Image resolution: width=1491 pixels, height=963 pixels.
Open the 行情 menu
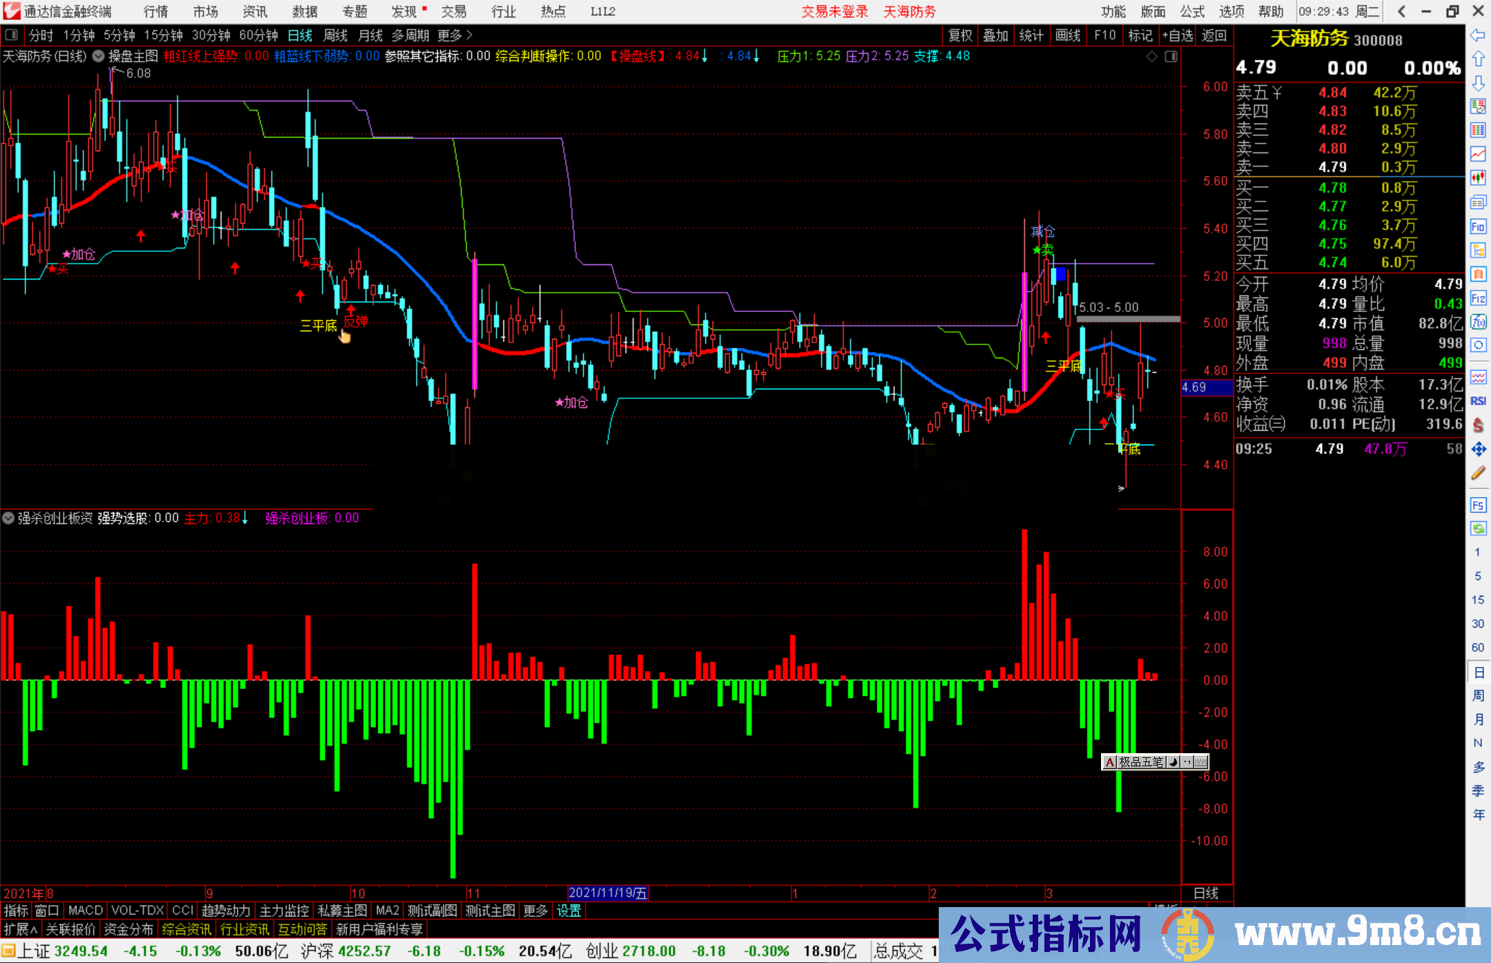(x=155, y=12)
